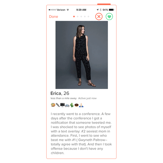The width and height of the screenshot is (163, 163).
Task: Select the second photo page dot
Action: 77,17
